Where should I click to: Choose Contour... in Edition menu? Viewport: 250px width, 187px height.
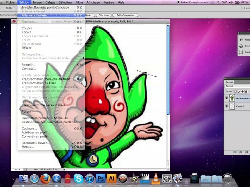51,69
